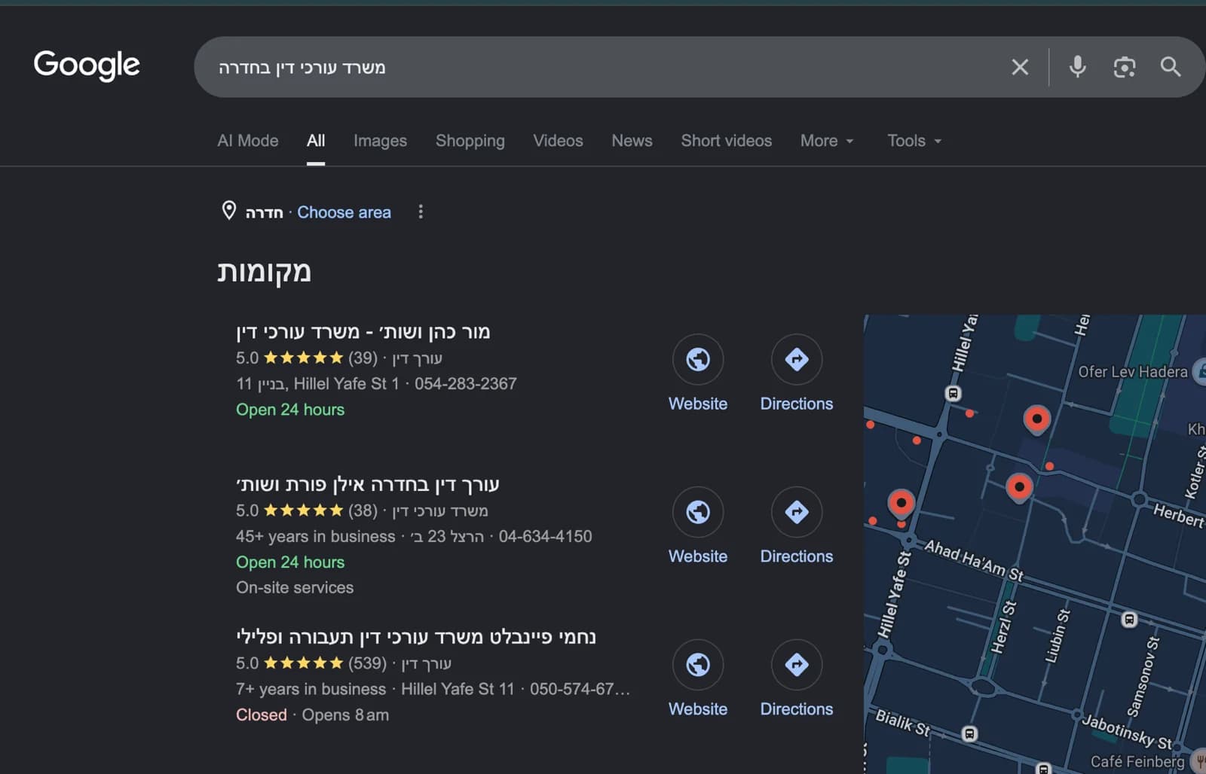This screenshot has width=1206, height=774.
Task: Get Directions icon for מור כהן ושות׳
Action: pyautogui.click(x=797, y=359)
